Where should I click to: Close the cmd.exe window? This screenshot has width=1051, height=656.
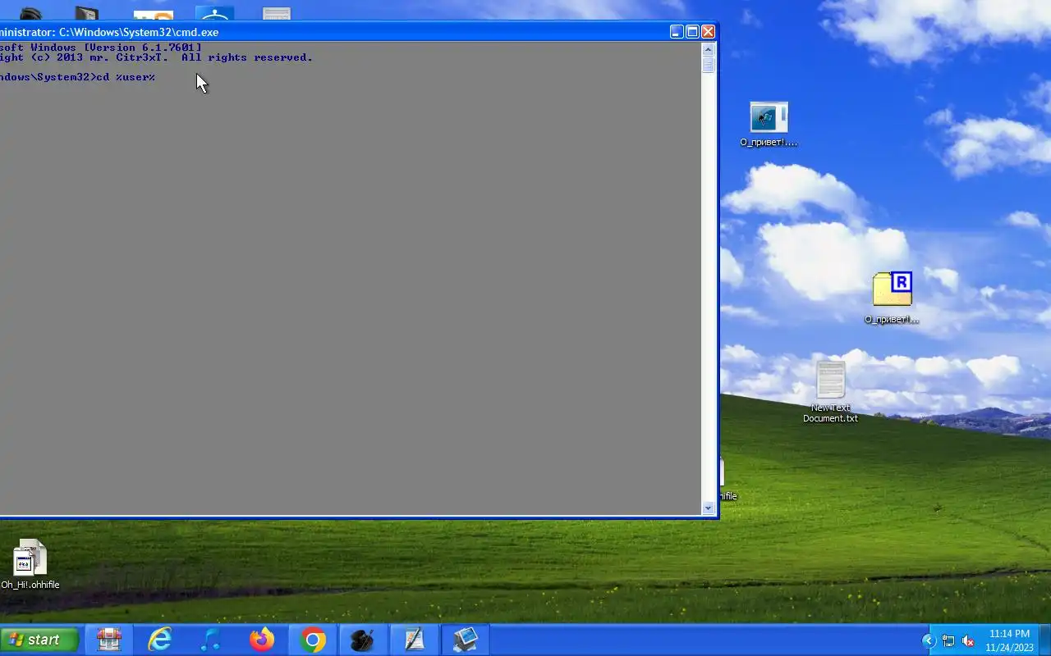(x=708, y=32)
